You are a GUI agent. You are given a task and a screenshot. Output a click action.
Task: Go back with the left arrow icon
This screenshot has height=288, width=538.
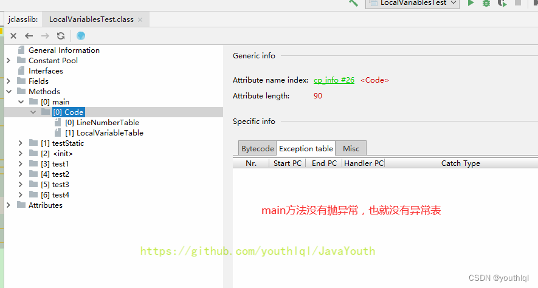[x=29, y=36]
